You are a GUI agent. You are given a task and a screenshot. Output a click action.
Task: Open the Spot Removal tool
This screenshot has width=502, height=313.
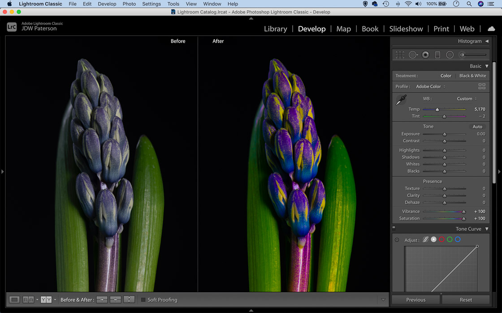(413, 55)
